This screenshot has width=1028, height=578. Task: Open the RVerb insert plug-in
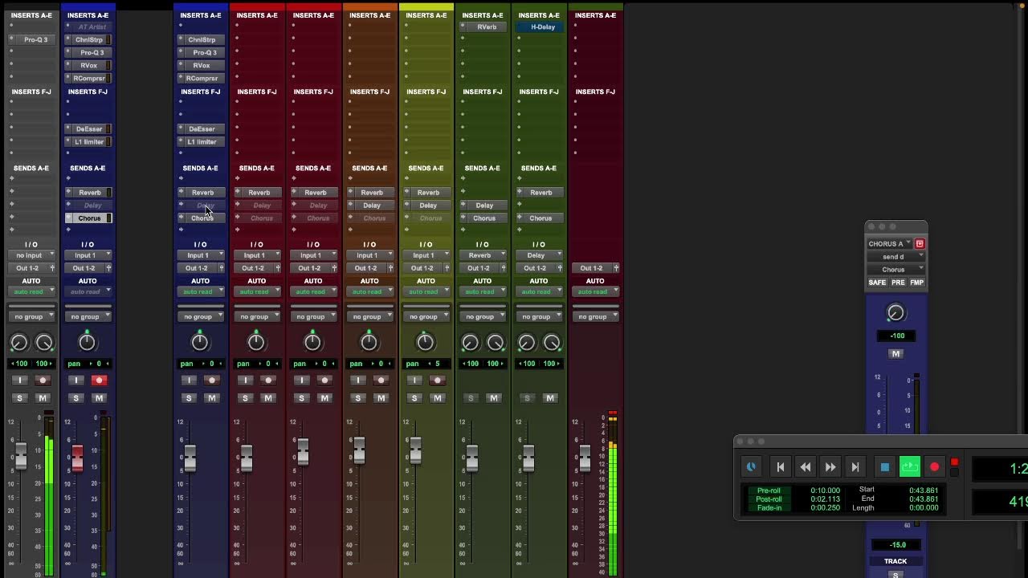coord(487,26)
